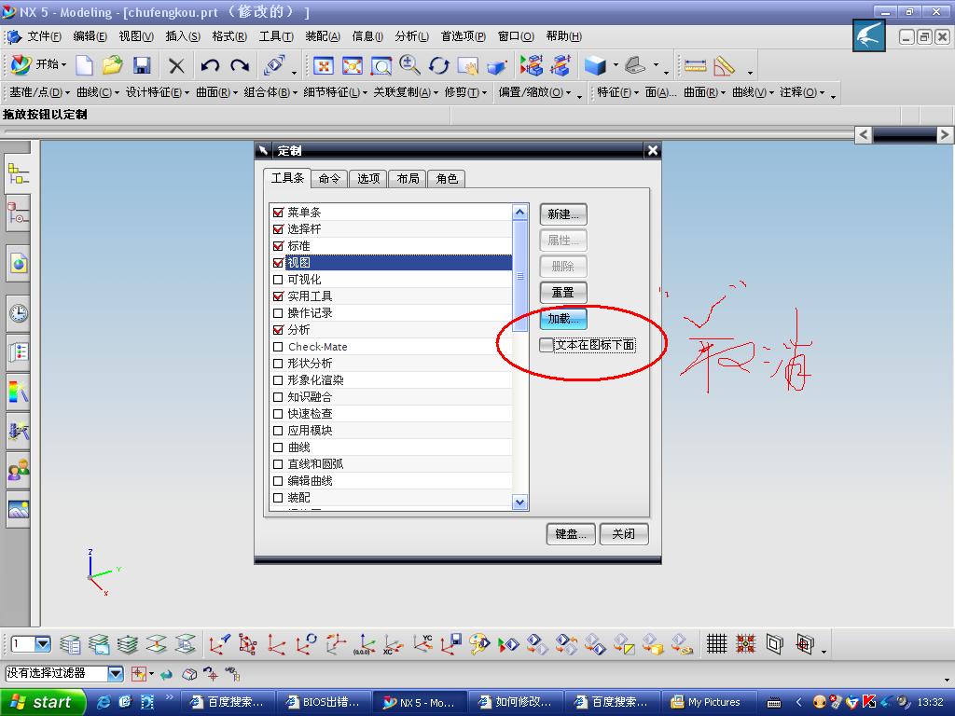Image resolution: width=955 pixels, height=716 pixels.
Task: Switch to the 角色 tab
Action: [x=447, y=178]
